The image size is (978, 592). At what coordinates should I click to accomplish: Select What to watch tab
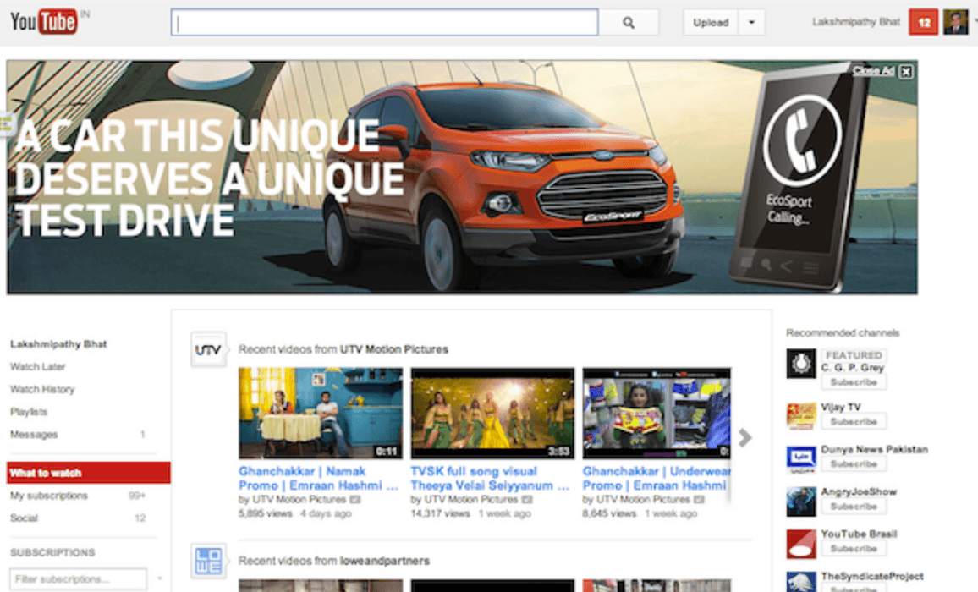[89, 473]
